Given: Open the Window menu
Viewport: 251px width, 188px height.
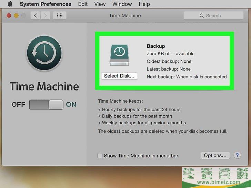Looking at the screenshot, I should (x=122, y=4).
